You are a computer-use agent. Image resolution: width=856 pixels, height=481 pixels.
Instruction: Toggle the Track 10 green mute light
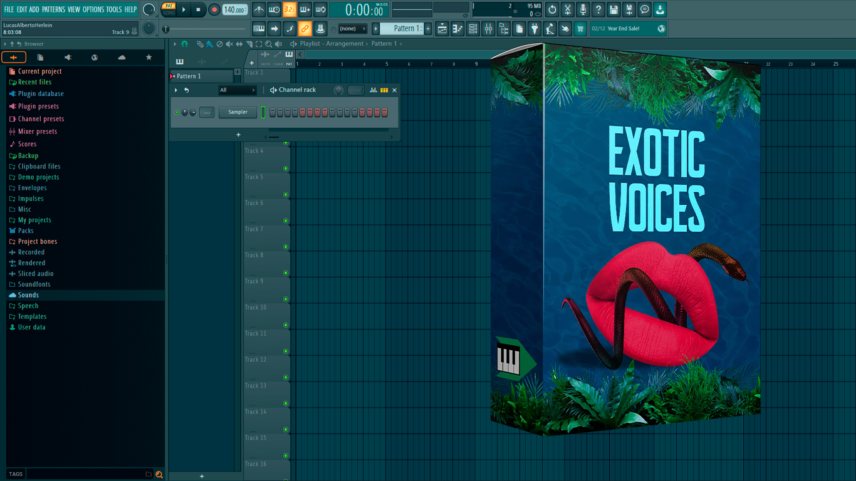tap(286, 325)
